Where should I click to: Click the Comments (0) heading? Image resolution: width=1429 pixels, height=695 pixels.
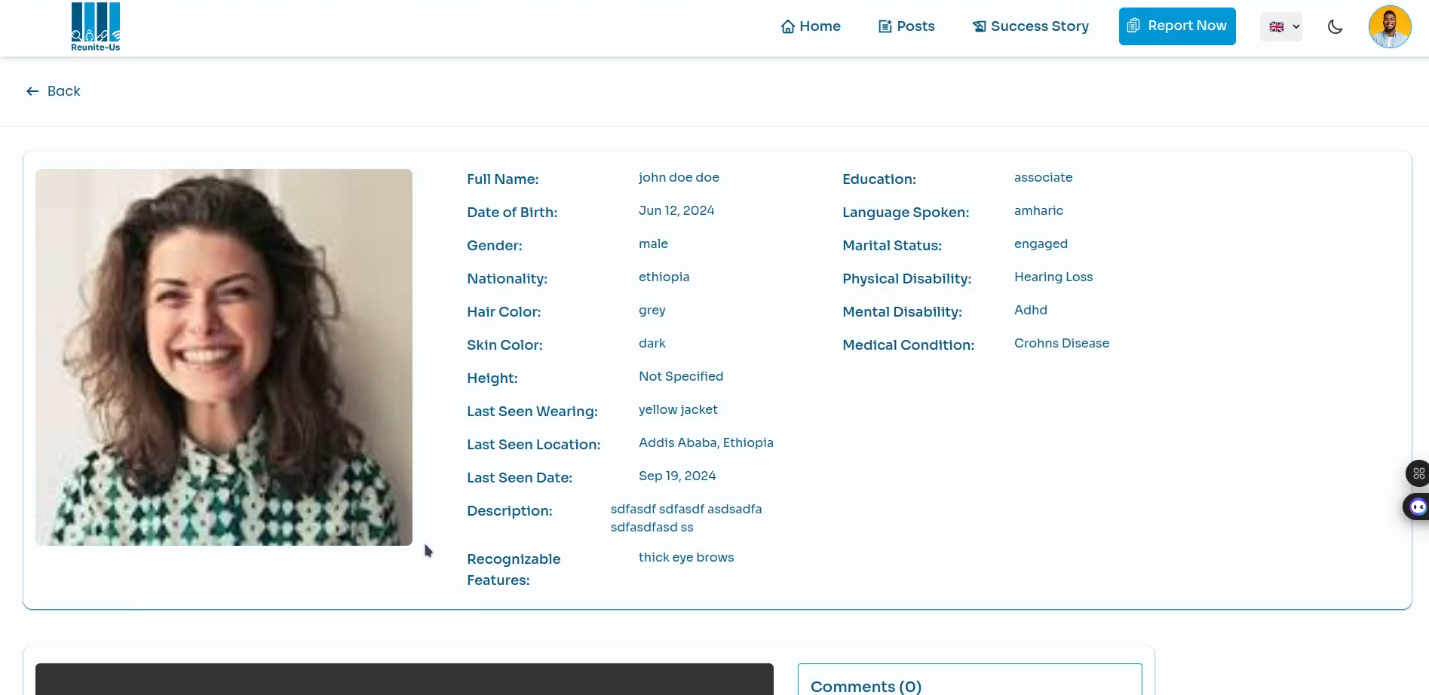pos(866,687)
